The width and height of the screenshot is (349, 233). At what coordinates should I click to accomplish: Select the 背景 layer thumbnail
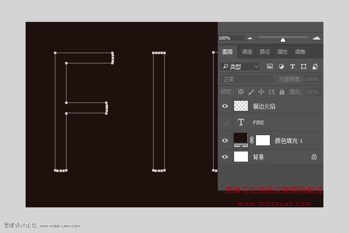click(241, 157)
